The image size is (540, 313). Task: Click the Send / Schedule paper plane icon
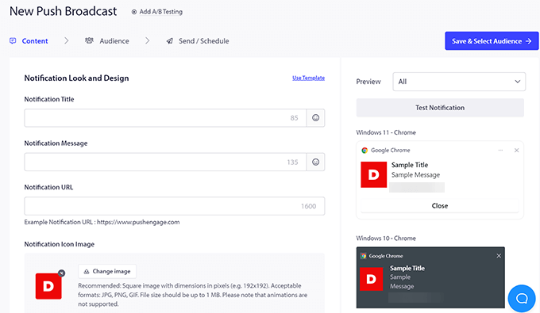[169, 41]
